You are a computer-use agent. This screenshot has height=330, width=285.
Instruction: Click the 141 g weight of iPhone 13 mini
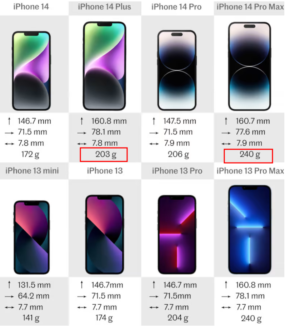(31, 318)
